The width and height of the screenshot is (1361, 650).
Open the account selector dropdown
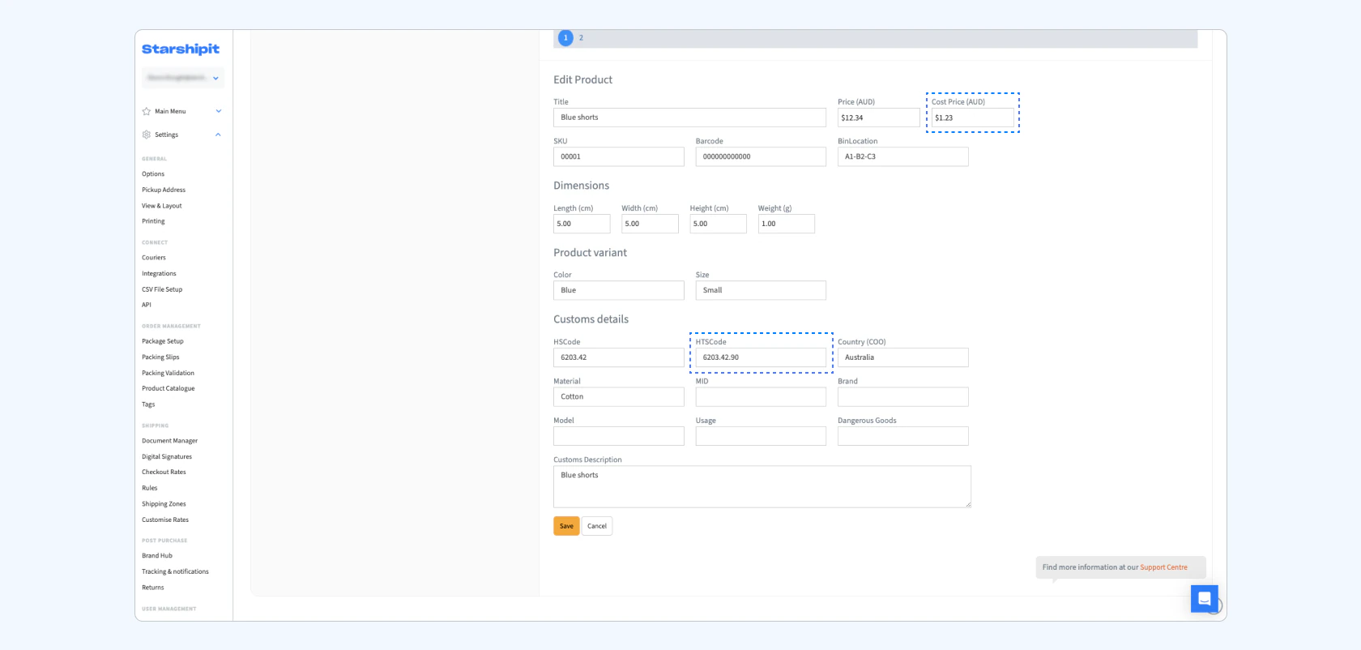[x=183, y=79]
